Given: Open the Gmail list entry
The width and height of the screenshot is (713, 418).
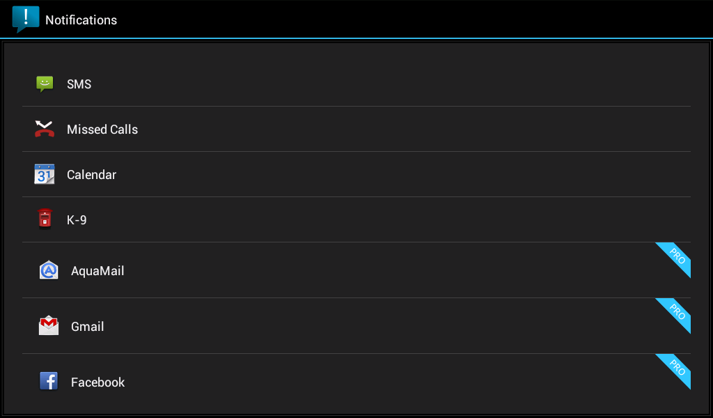Looking at the screenshot, I should click(348, 326).
